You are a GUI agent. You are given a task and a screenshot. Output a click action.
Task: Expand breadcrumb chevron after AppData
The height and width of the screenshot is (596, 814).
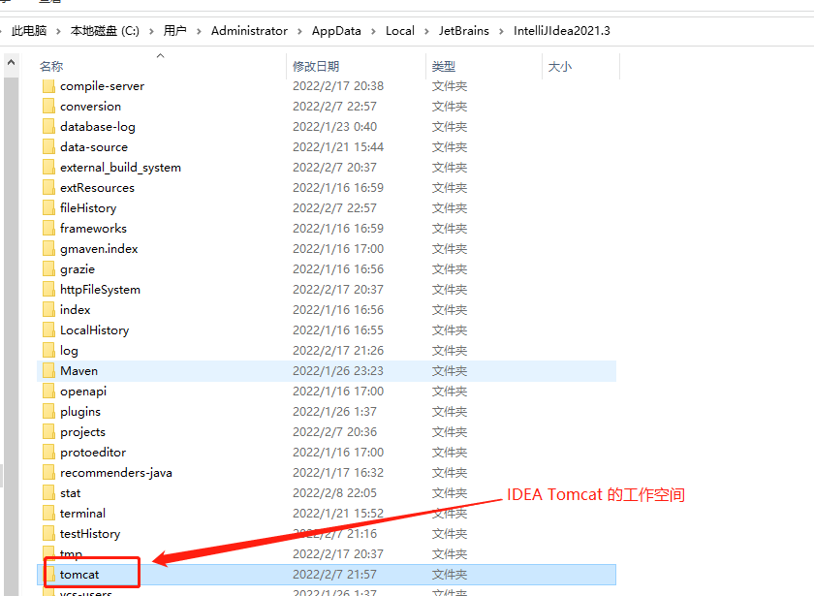point(373,32)
